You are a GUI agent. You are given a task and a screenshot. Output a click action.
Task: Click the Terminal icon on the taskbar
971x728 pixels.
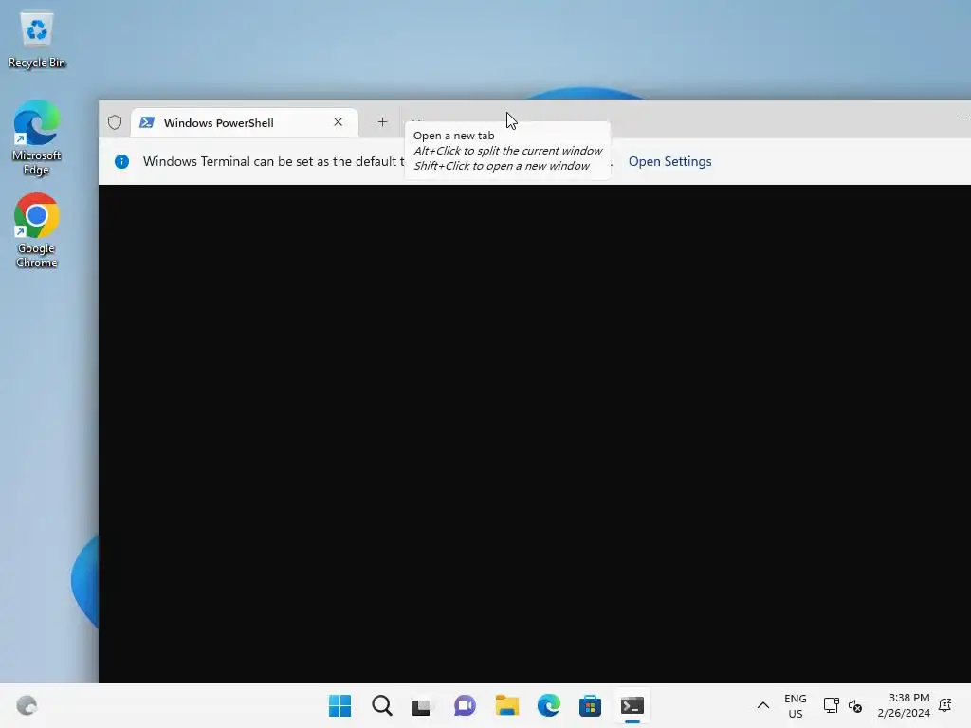[x=632, y=705]
